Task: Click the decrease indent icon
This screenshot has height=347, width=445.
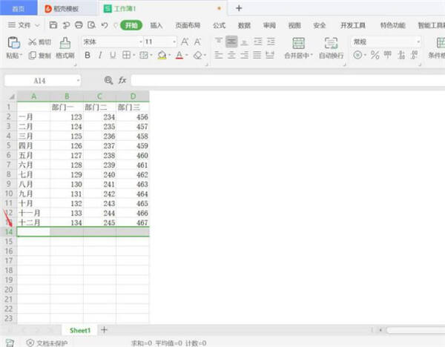Action: pos(257,42)
